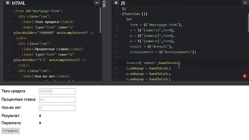Click the red JS error indicator icon
The width and height of the screenshot is (249, 140).
click(245, 76)
